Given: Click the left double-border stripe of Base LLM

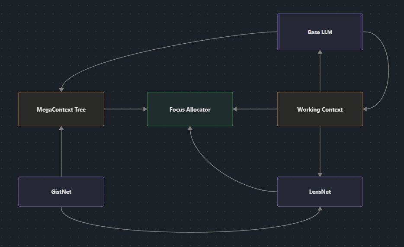Looking at the screenshot, I should [279, 32].
